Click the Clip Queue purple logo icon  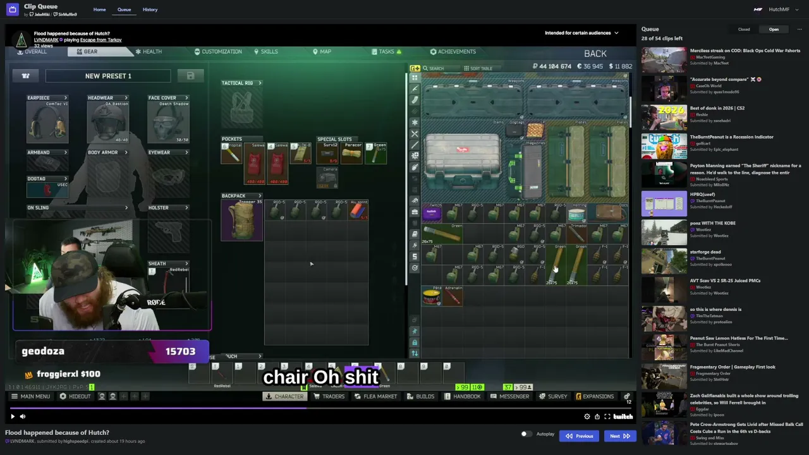(13, 9)
